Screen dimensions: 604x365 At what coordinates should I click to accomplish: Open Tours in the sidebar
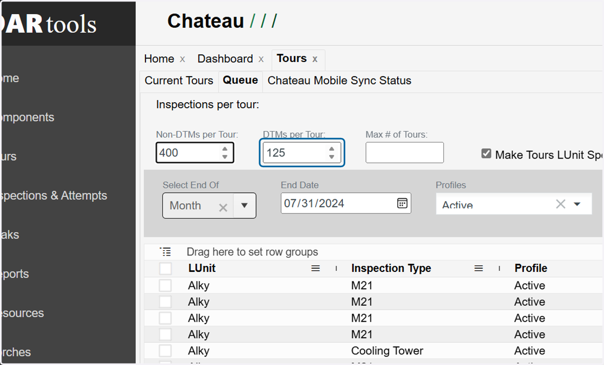coord(10,157)
